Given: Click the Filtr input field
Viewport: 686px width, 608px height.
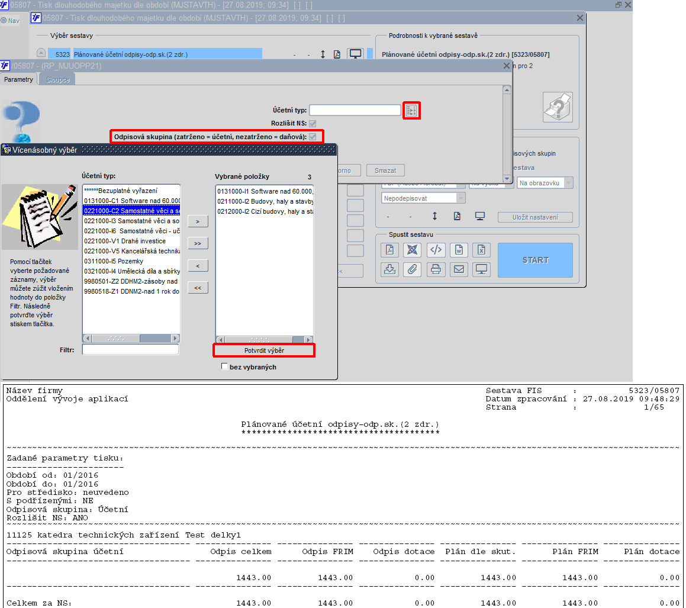Looking at the screenshot, I should pyautogui.click(x=130, y=349).
